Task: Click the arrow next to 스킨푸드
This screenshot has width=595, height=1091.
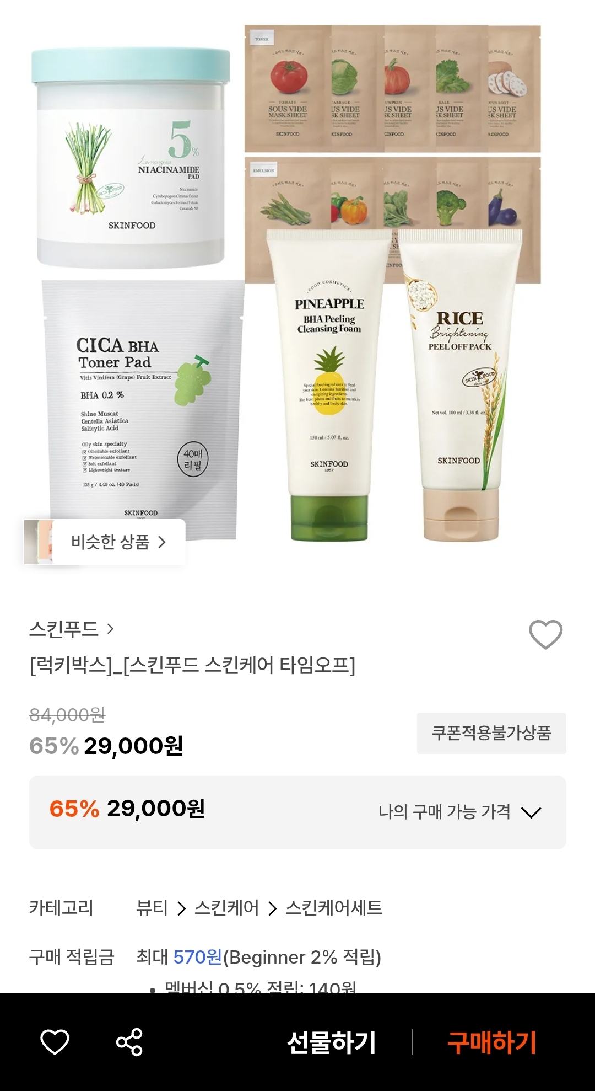Action: [110, 629]
